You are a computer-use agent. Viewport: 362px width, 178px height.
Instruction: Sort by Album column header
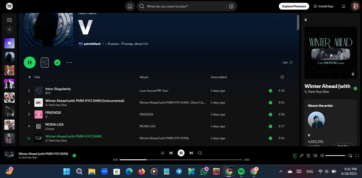[x=144, y=77]
